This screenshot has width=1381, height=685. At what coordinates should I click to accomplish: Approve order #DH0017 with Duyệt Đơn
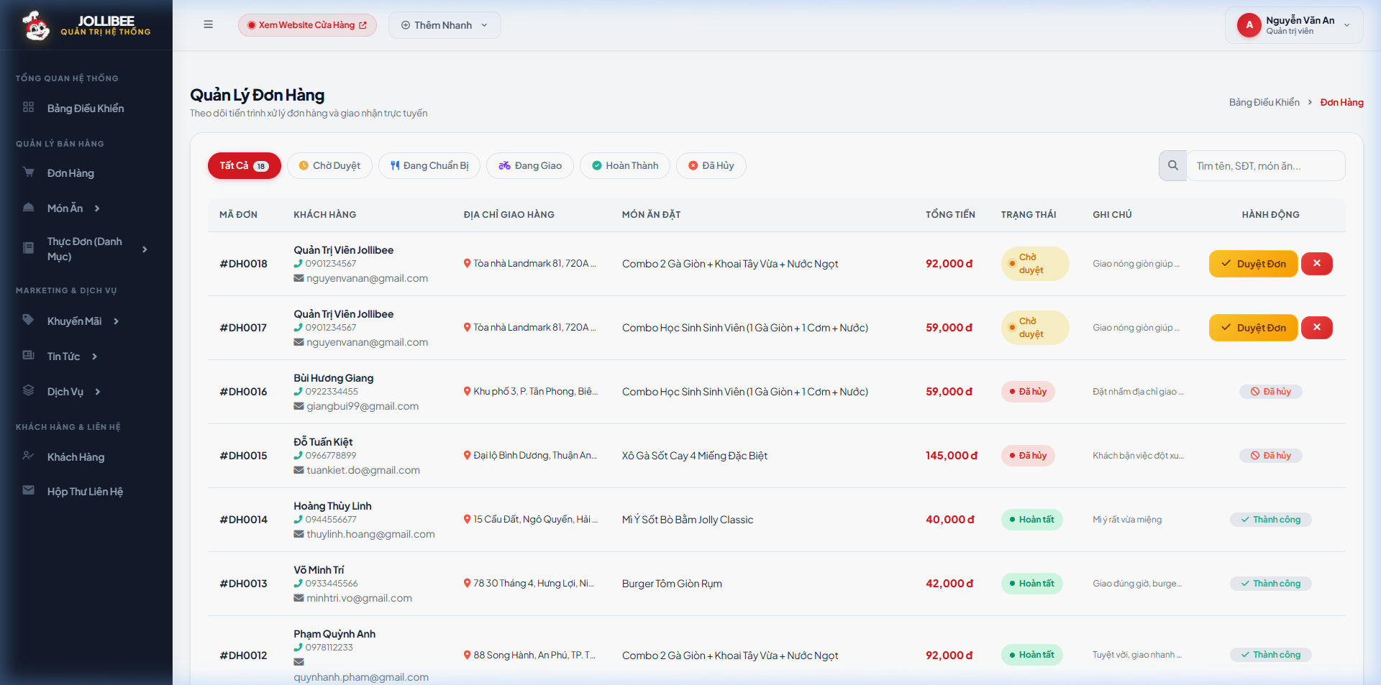[1253, 328]
